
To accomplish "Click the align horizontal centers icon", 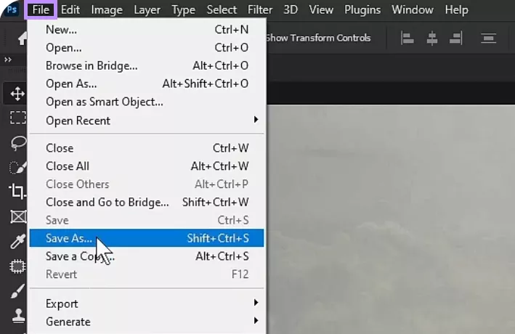I will (x=432, y=38).
